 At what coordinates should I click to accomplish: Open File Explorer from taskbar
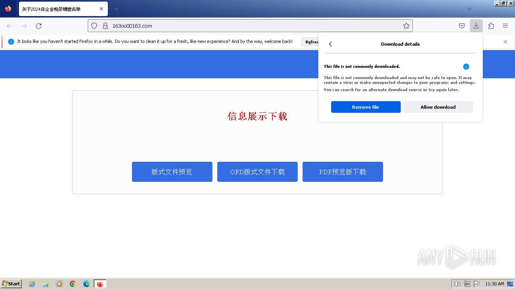point(45,284)
